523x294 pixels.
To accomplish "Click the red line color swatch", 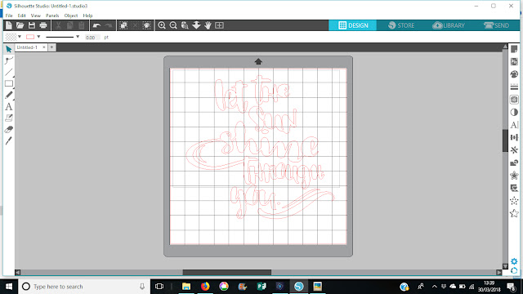I will point(30,37).
